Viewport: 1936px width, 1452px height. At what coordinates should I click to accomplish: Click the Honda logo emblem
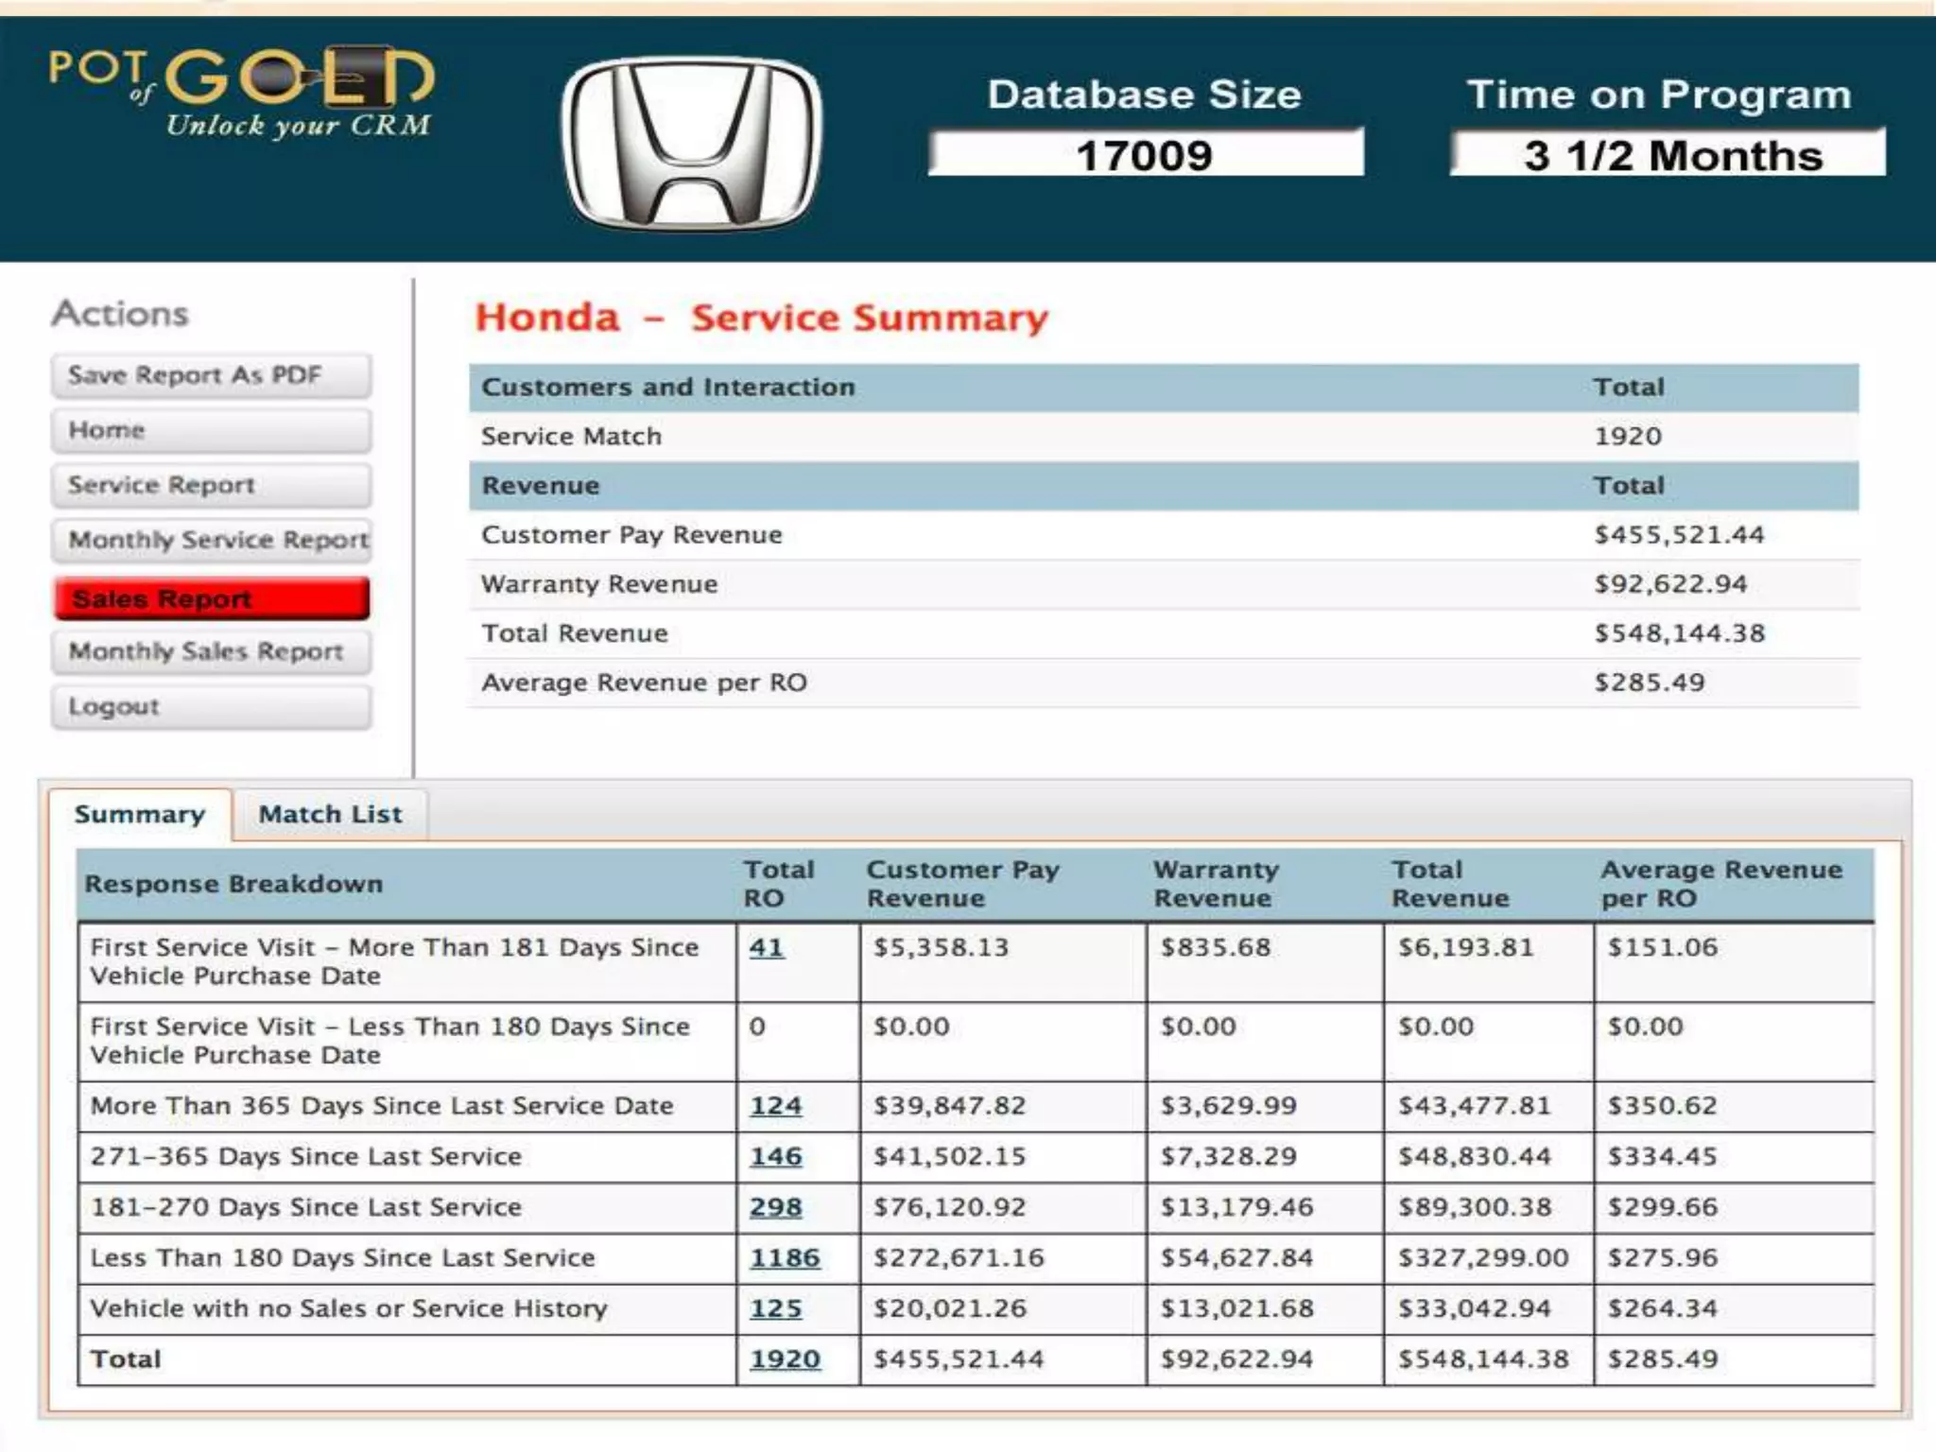[691, 144]
